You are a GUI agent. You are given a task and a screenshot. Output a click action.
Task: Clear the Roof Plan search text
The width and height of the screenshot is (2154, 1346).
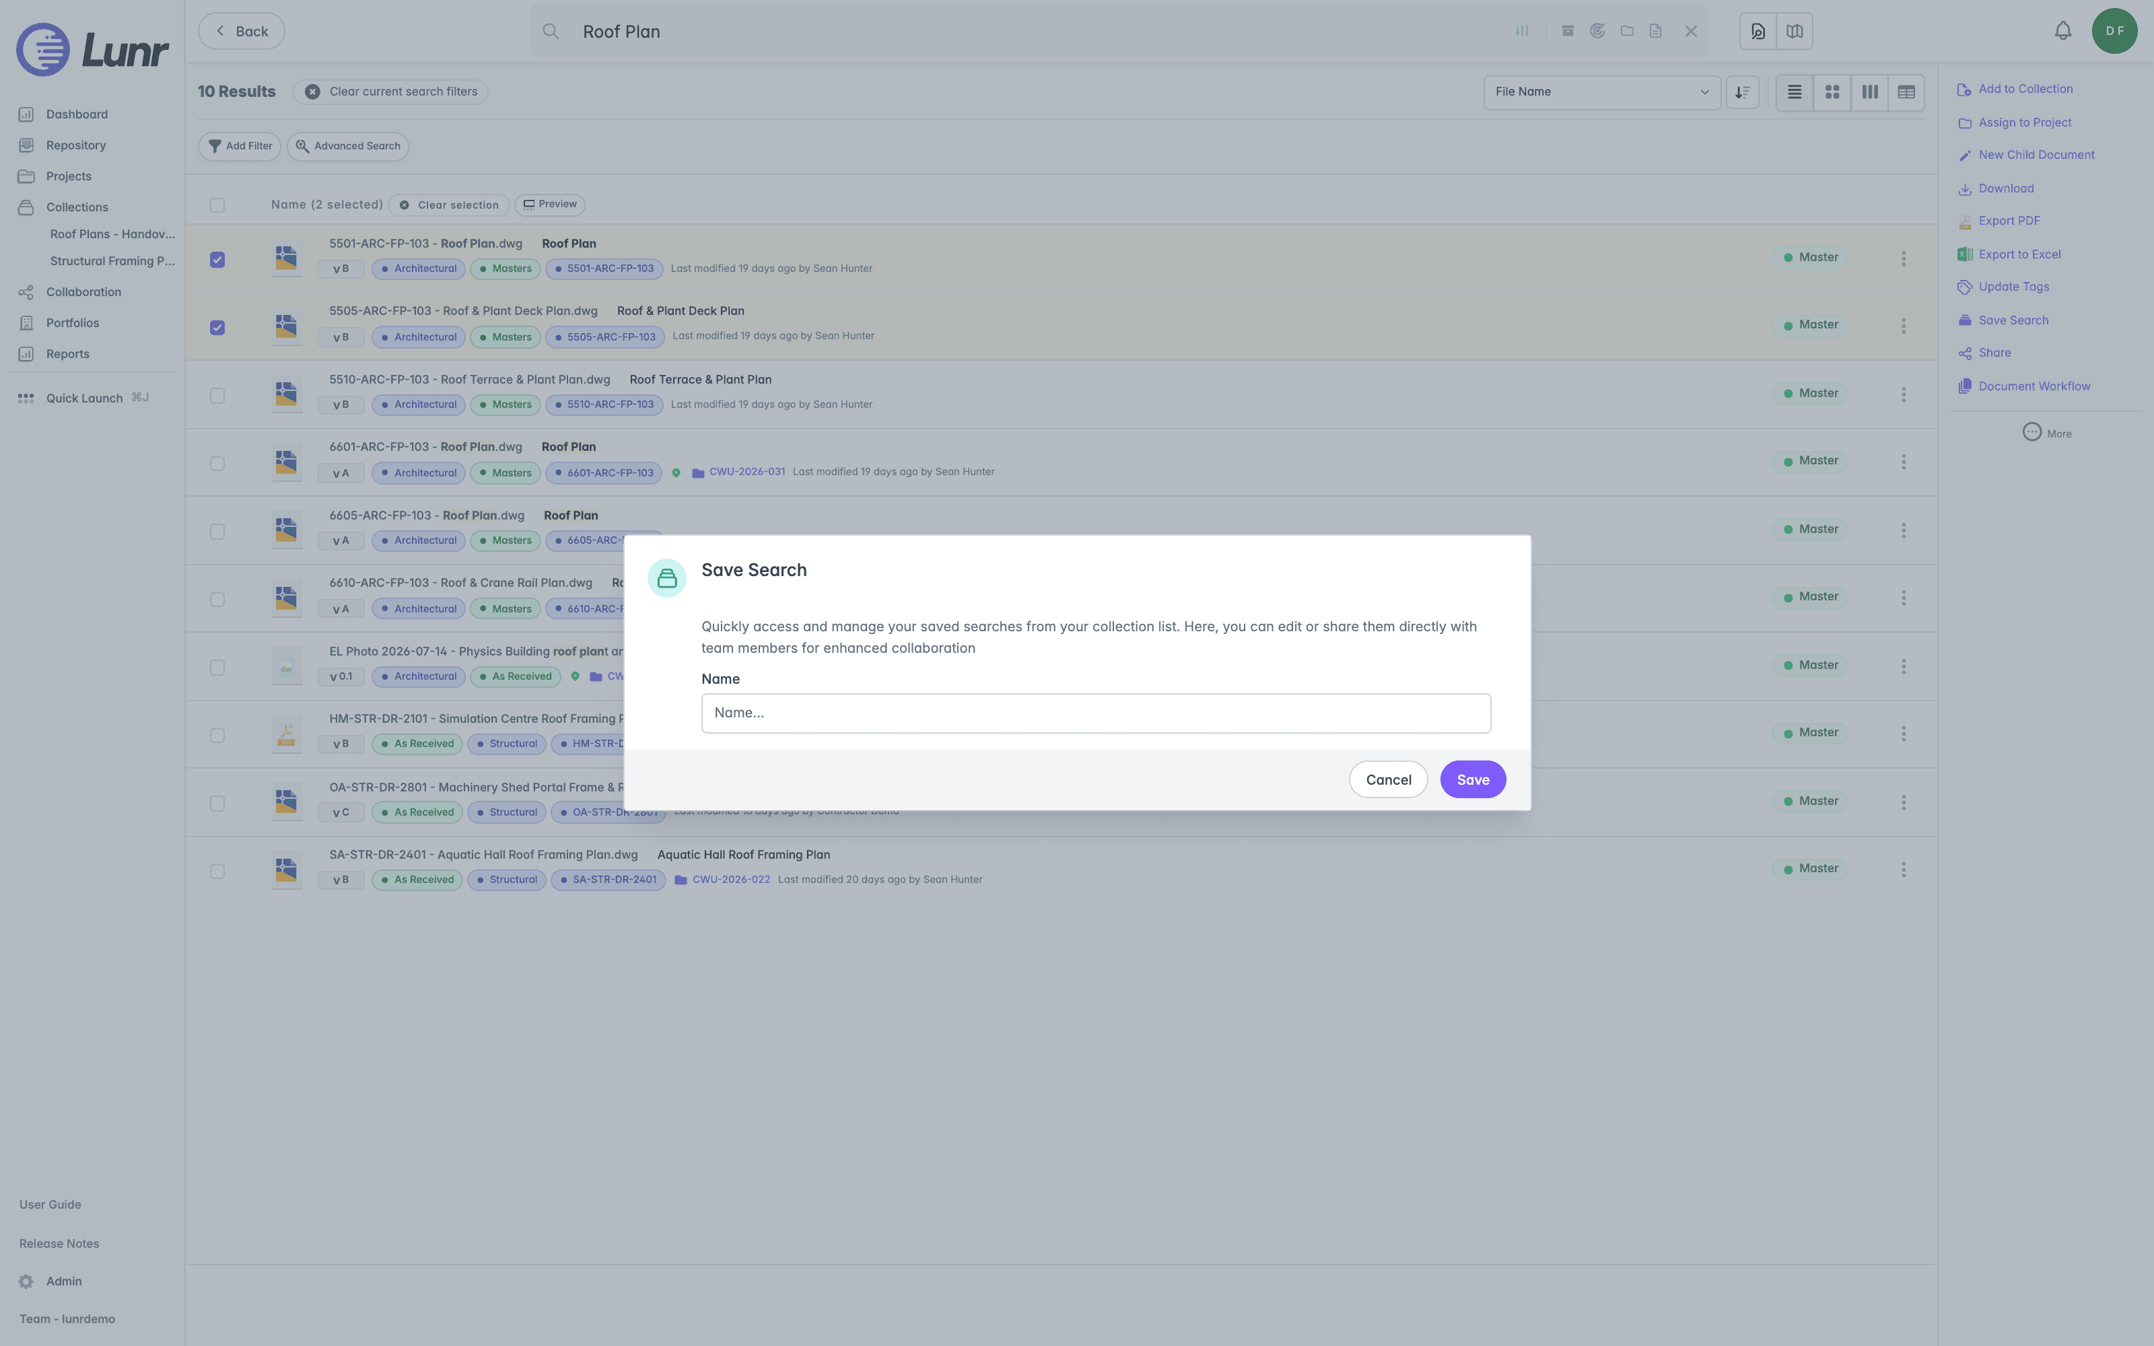click(1691, 31)
